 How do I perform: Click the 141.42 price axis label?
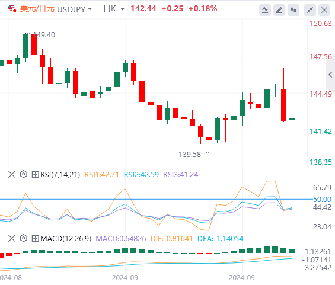321,132
